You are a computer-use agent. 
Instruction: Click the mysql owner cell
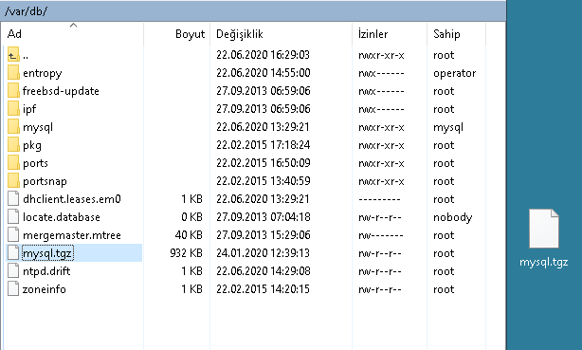point(448,127)
